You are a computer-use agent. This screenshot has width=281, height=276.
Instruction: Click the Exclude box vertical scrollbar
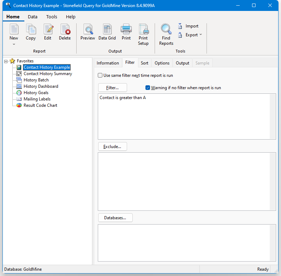click(x=273, y=182)
